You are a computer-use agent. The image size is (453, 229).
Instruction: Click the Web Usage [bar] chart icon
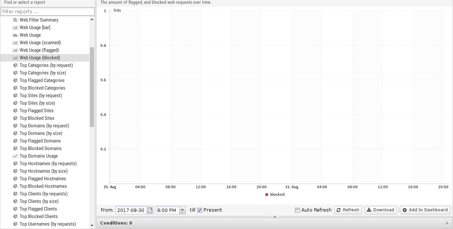coord(15,28)
